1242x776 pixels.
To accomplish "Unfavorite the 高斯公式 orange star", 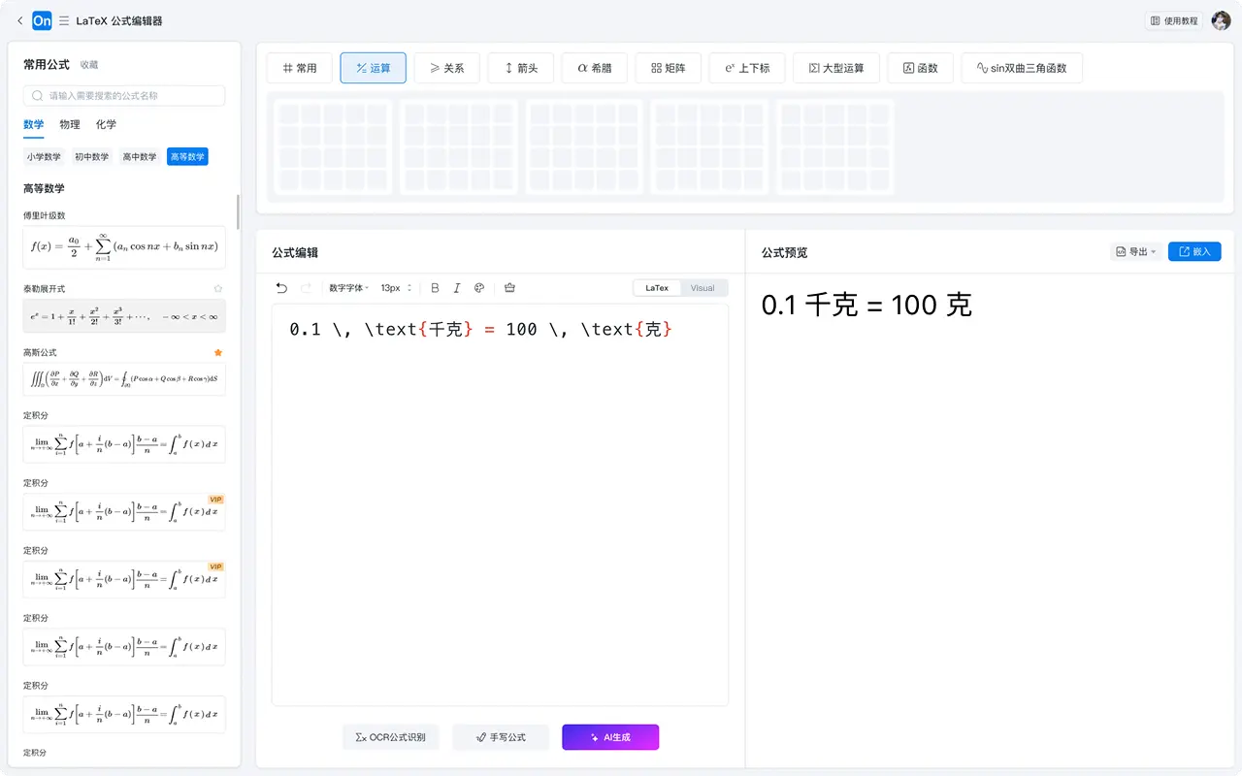I will click(218, 352).
